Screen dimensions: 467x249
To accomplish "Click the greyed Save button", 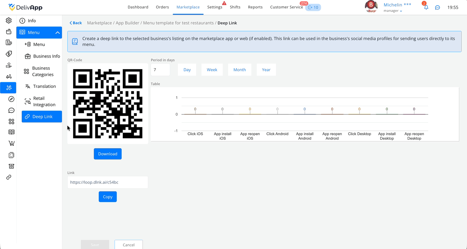I will (x=95, y=245).
